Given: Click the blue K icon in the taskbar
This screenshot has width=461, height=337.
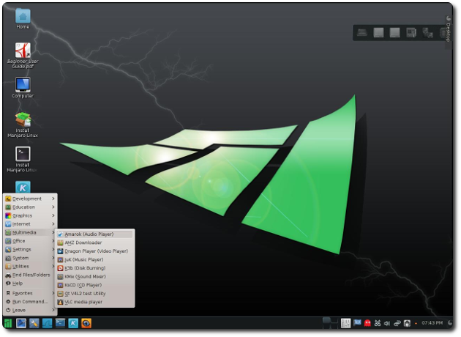Looking at the screenshot, I should (73, 323).
